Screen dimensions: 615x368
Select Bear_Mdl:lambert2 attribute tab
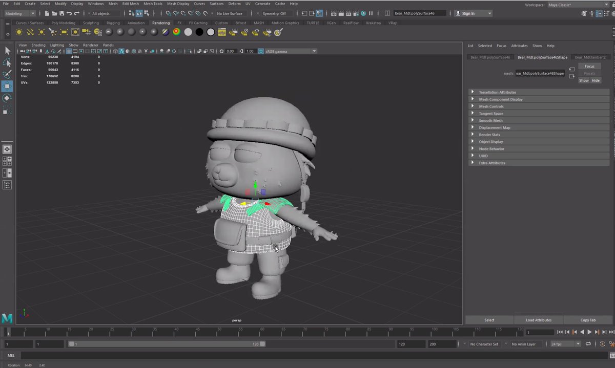[590, 57]
